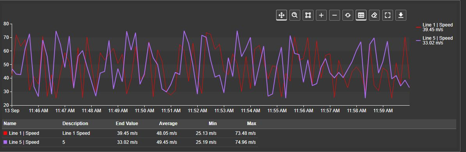
Task: Sort table by End Value column
Action: coord(127,124)
